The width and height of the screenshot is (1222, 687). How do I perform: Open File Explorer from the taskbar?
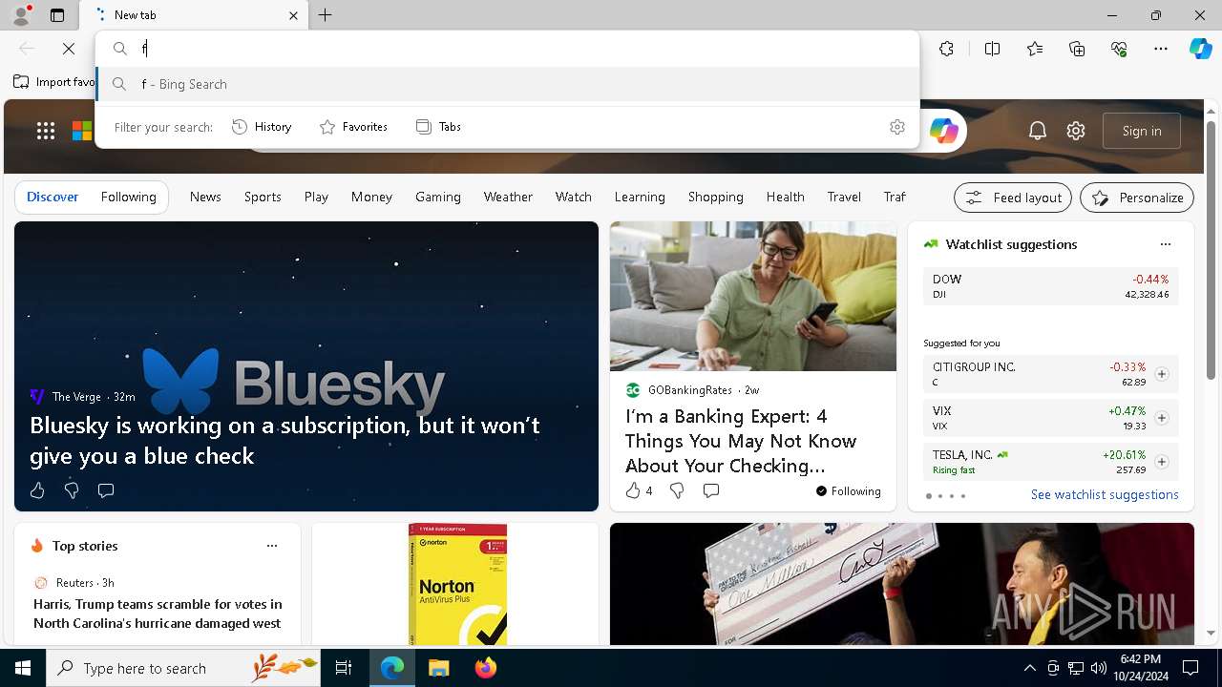coord(439,668)
